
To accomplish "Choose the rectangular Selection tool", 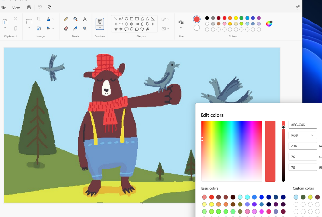I will tap(29, 22).
